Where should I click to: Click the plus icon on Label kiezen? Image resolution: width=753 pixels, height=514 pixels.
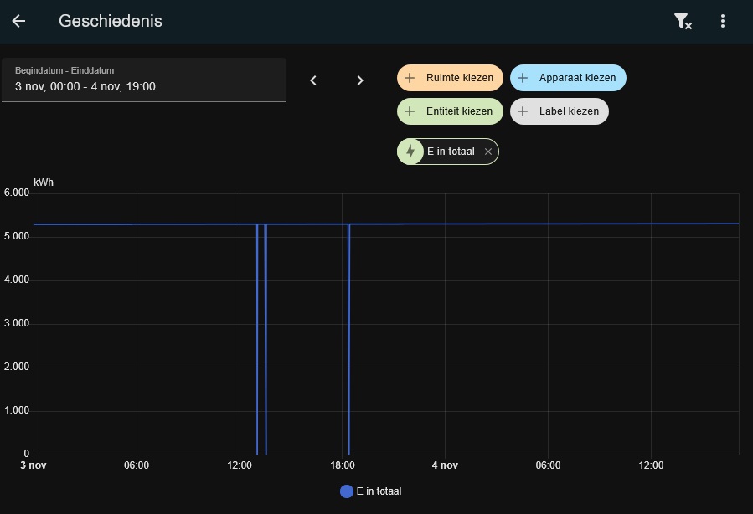point(523,111)
